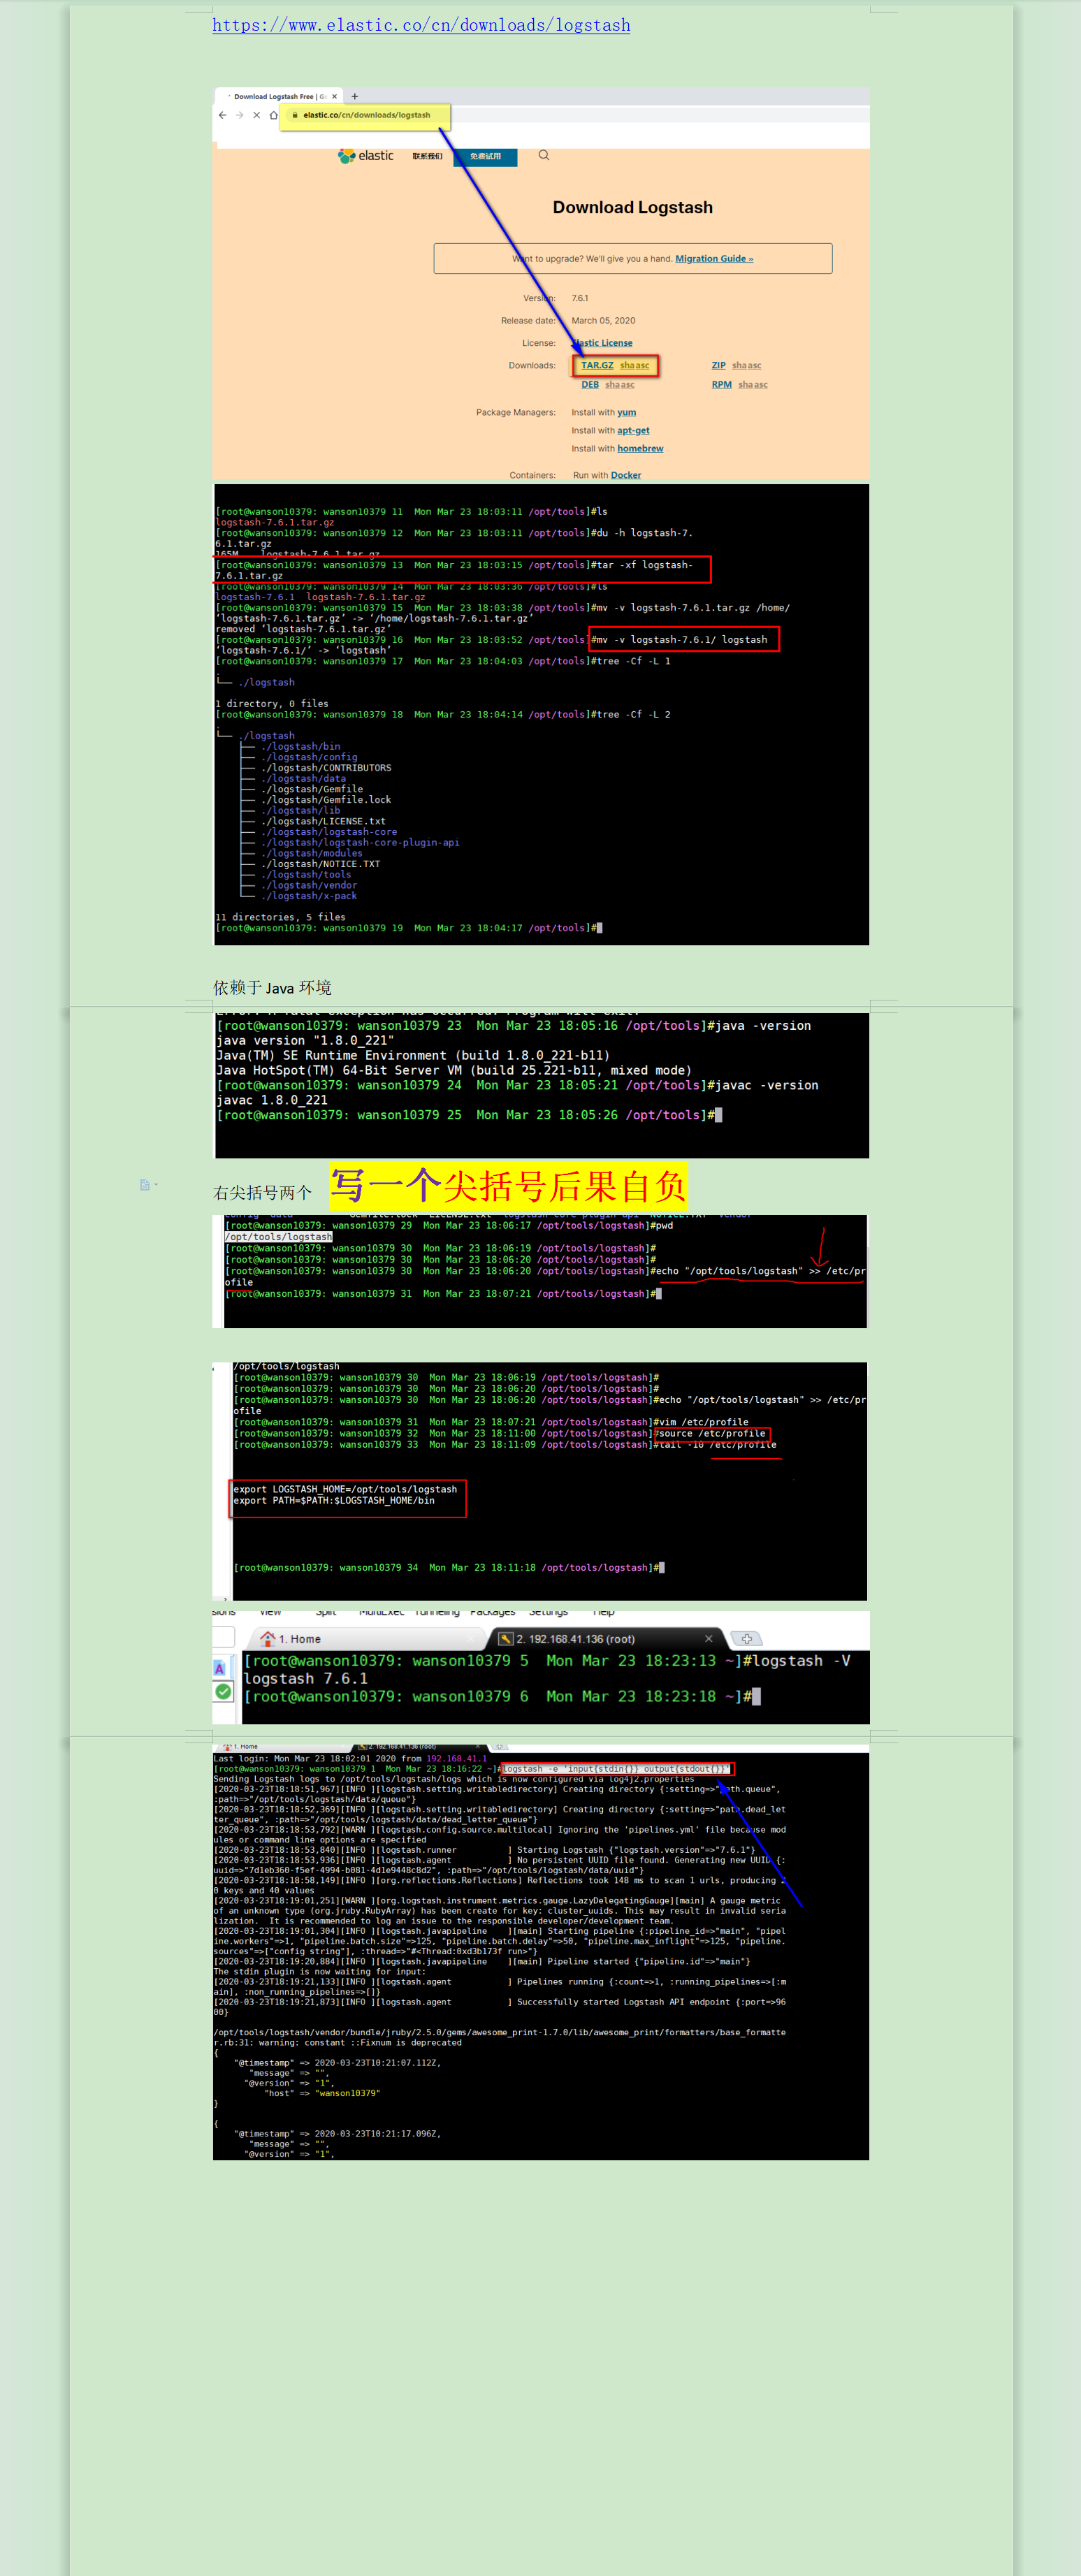Click the homebrew package manager link
The width and height of the screenshot is (1081, 2576).
(x=640, y=449)
